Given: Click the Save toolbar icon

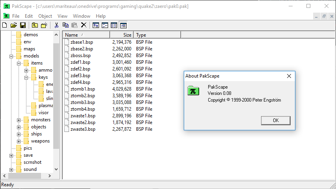Looking at the screenshot, I should point(23,25).
